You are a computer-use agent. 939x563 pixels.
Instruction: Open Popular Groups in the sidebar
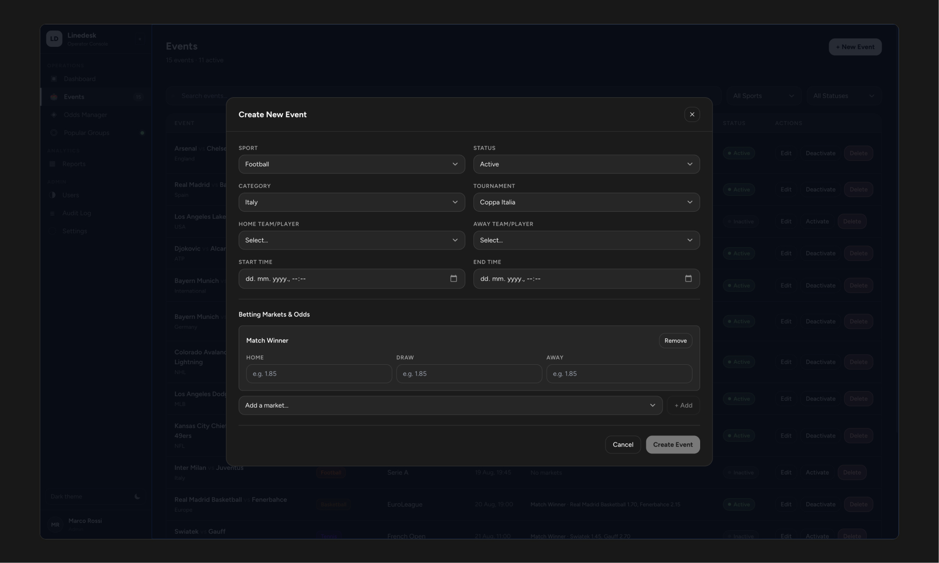tap(96, 133)
